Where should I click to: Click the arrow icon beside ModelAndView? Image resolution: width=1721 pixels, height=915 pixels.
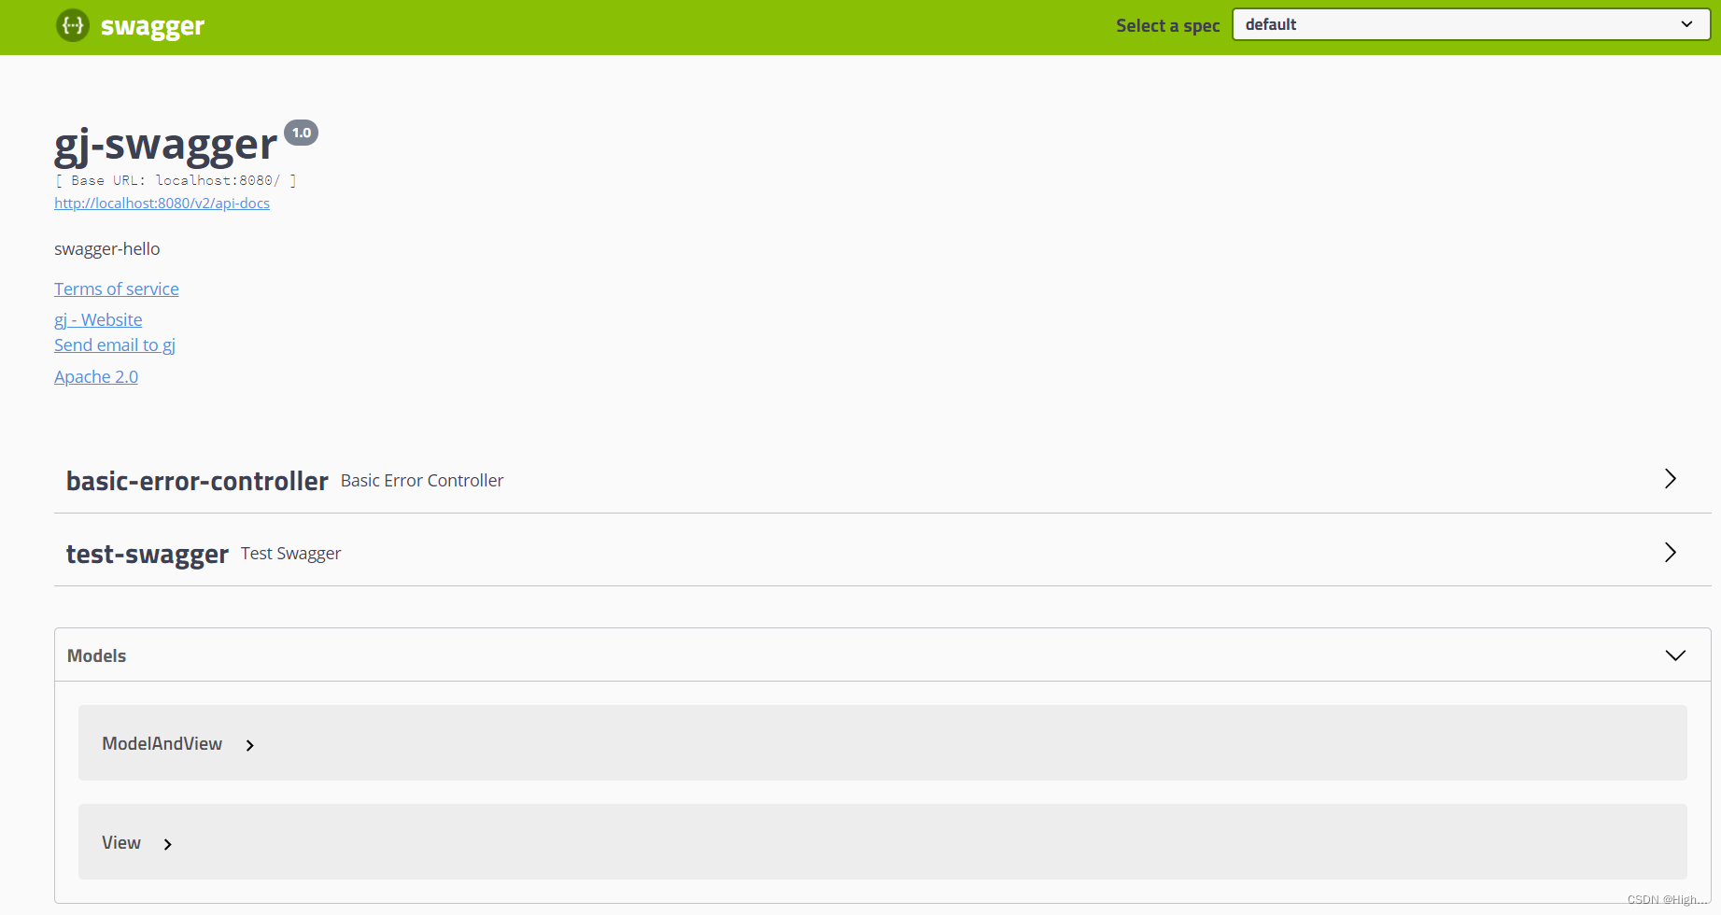pyautogui.click(x=249, y=745)
